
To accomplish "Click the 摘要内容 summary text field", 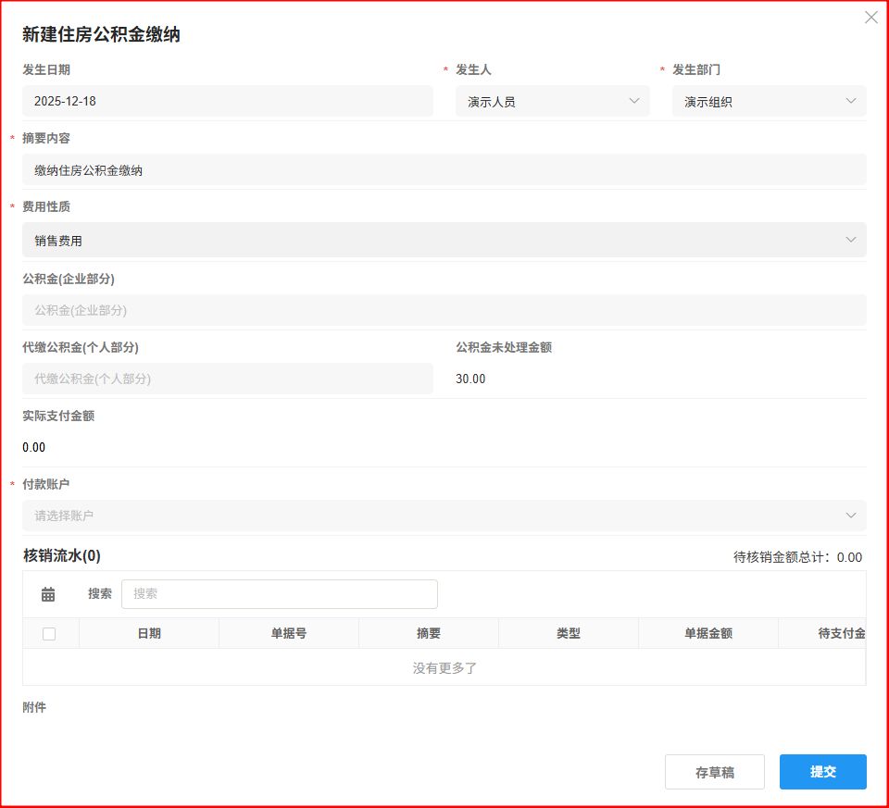I will pyautogui.click(x=443, y=169).
